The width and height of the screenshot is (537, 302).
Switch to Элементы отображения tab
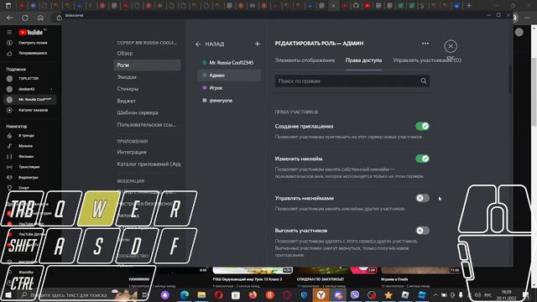(x=305, y=60)
